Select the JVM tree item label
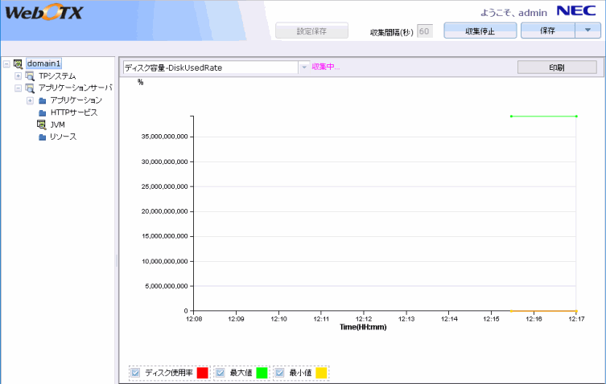This screenshot has width=606, height=384. [x=57, y=125]
